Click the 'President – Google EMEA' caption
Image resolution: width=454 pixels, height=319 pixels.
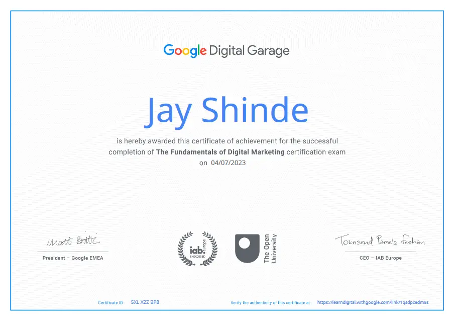(73, 258)
